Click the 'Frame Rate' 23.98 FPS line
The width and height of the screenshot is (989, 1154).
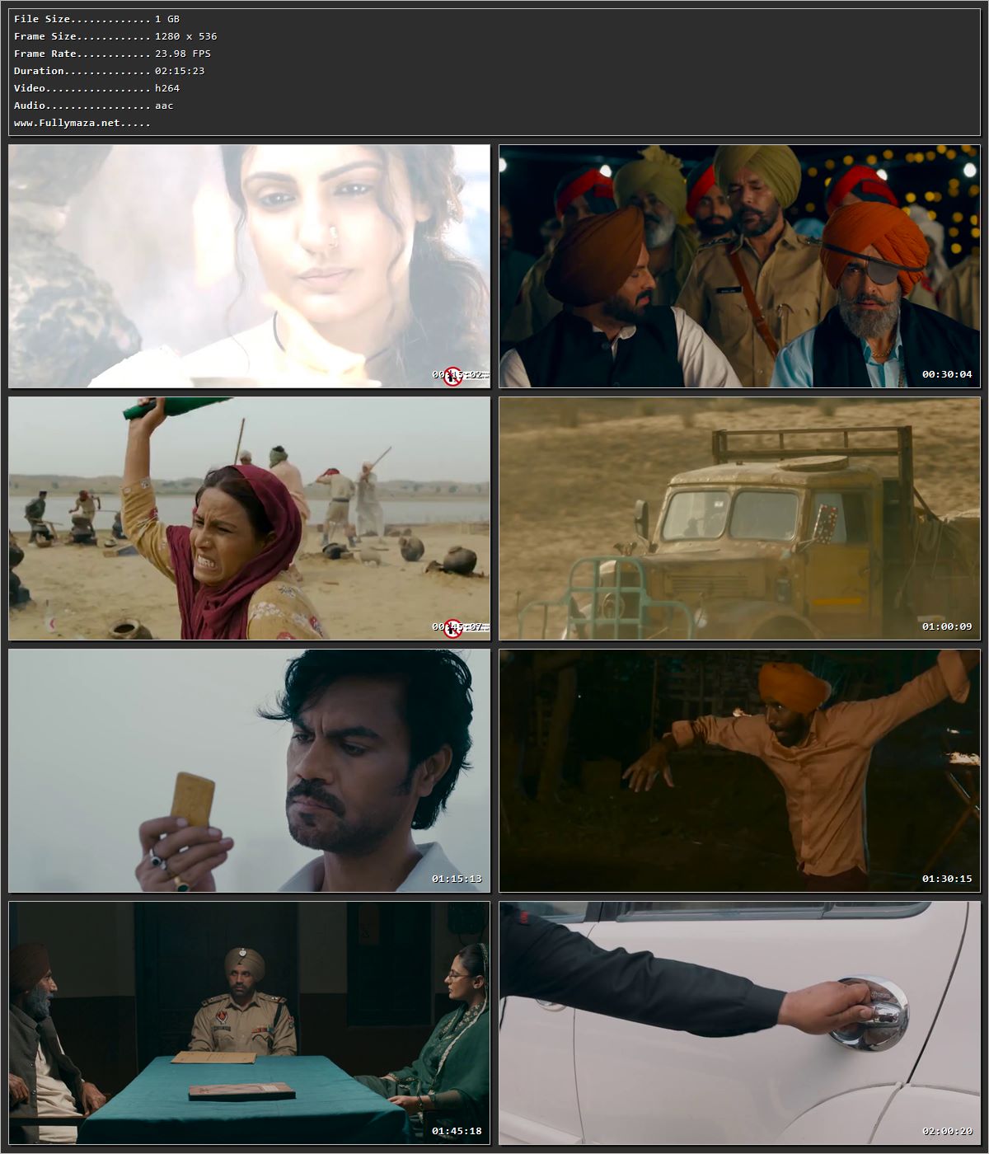pos(112,54)
